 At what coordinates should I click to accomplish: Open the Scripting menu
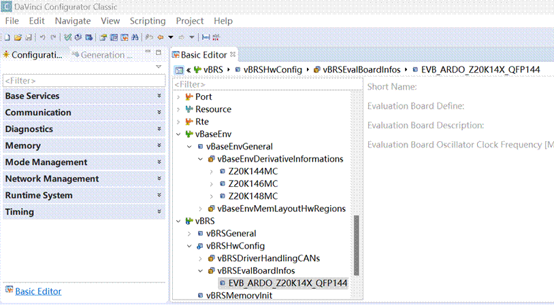tap(148, 21)
